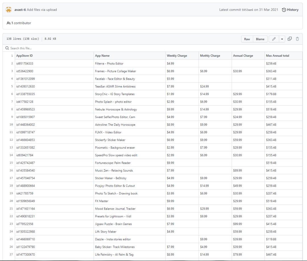Click the 'Nebula: Horoscope & Astrology' cell

point(116,109)
